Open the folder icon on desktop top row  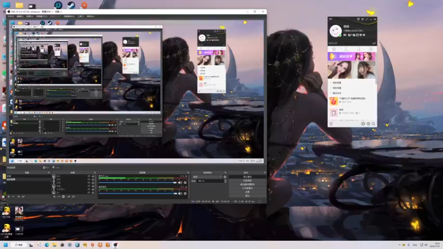pos(19,5)
